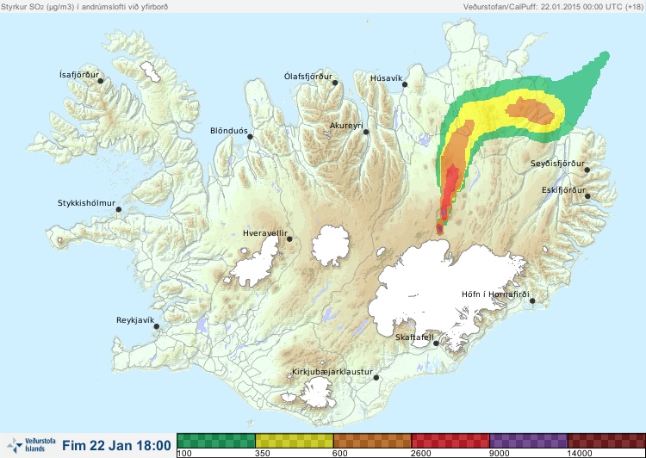Click the Akureyri label text
The image size is (646, 458).
(x=346, y=126)
